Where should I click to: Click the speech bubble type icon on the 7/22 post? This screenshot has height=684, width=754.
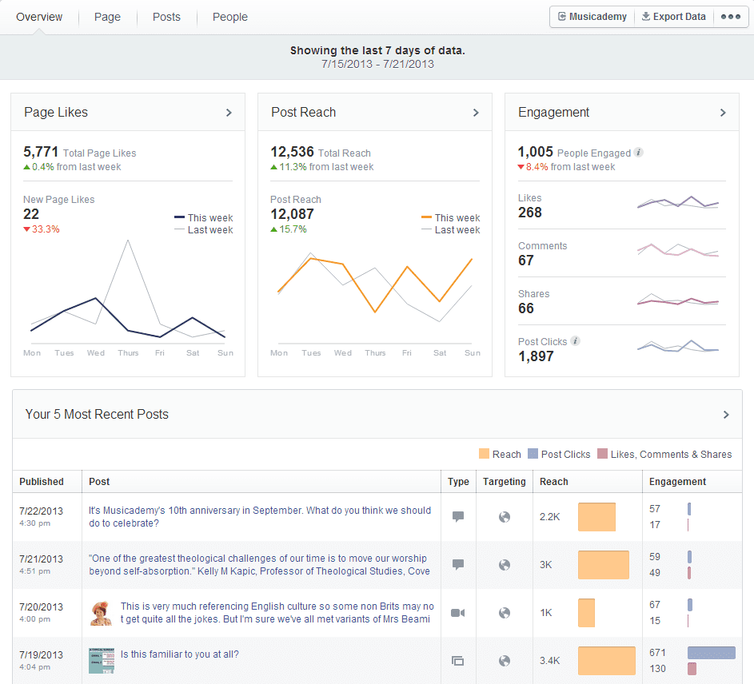pos(458,516)
